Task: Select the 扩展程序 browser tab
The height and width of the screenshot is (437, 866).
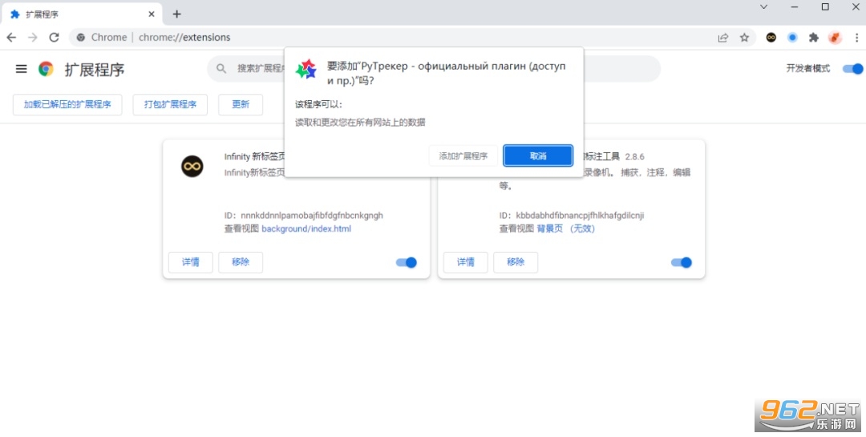Action: 82,14
